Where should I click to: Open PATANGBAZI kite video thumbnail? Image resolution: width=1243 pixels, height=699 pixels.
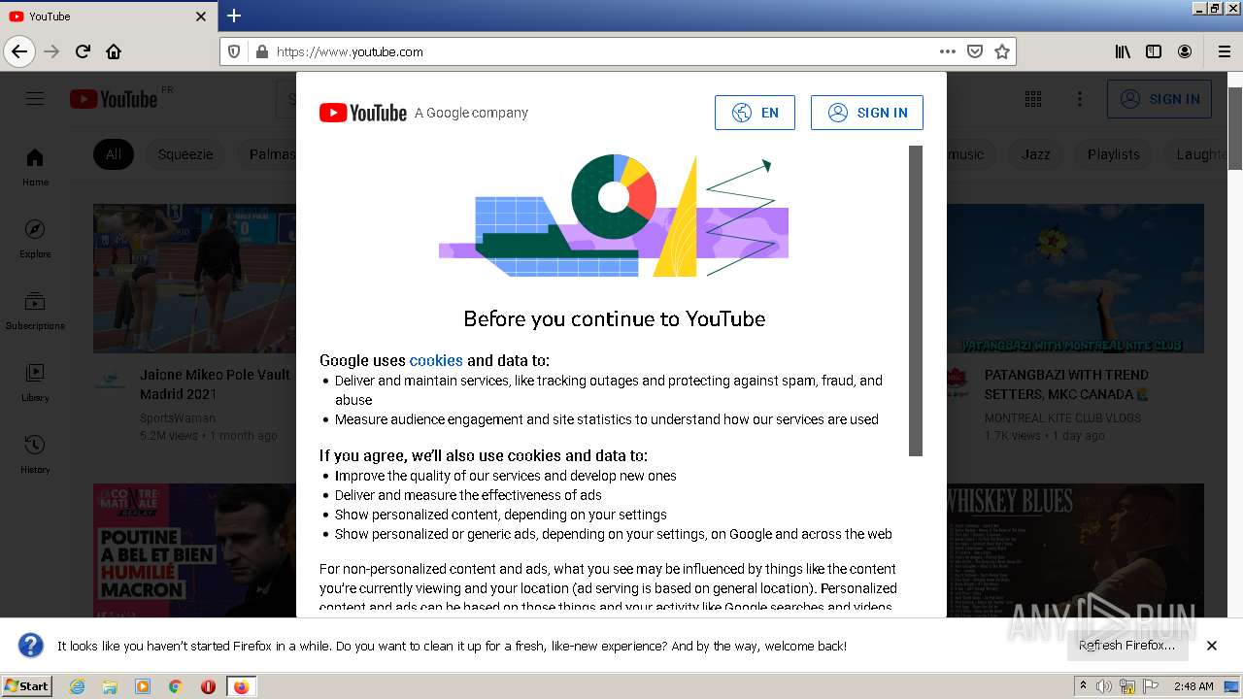click(x=1075, y=278)
